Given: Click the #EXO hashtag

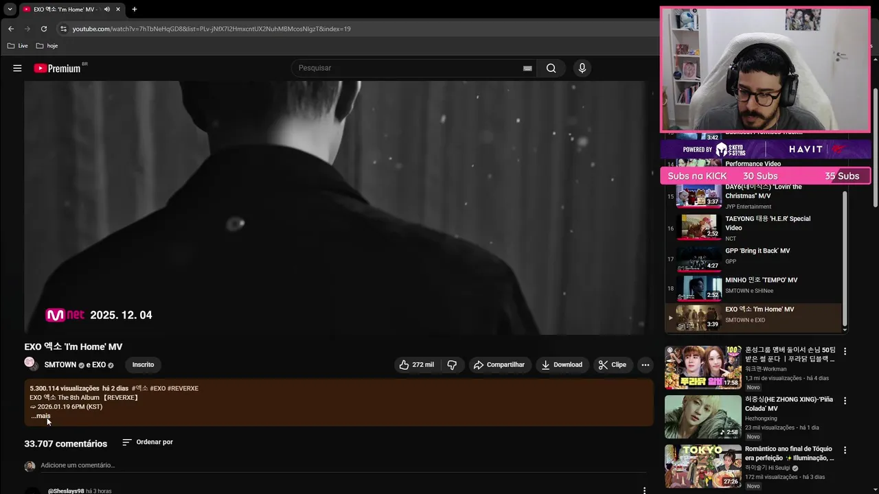Looking at the screenshot, I should point(158,388).
